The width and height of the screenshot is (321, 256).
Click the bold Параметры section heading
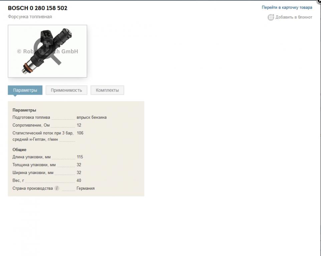pyautogui.click(x=24, y=110)
